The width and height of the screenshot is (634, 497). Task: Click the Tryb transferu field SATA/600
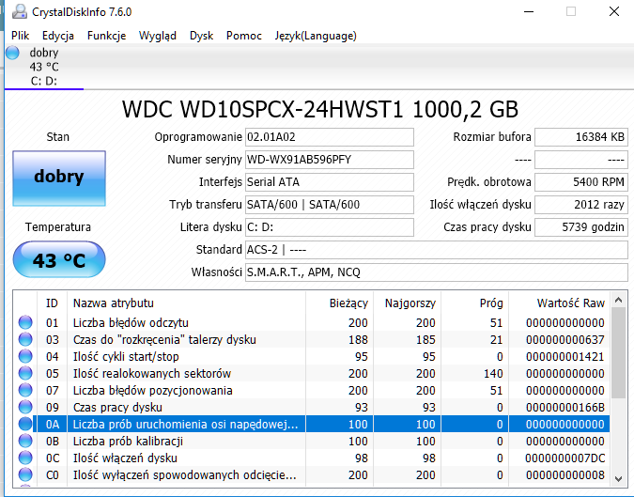(330, 205)
